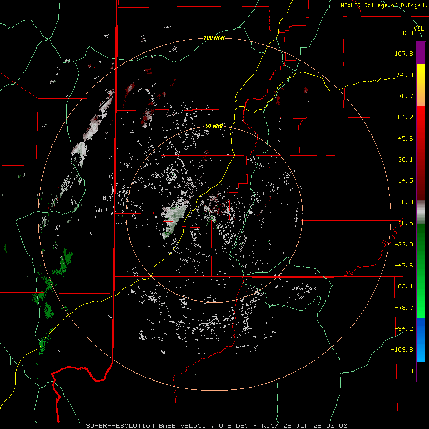Click the 76.7 velocity scale value
This screenshot has width=429, height=429.
point(406,96)
